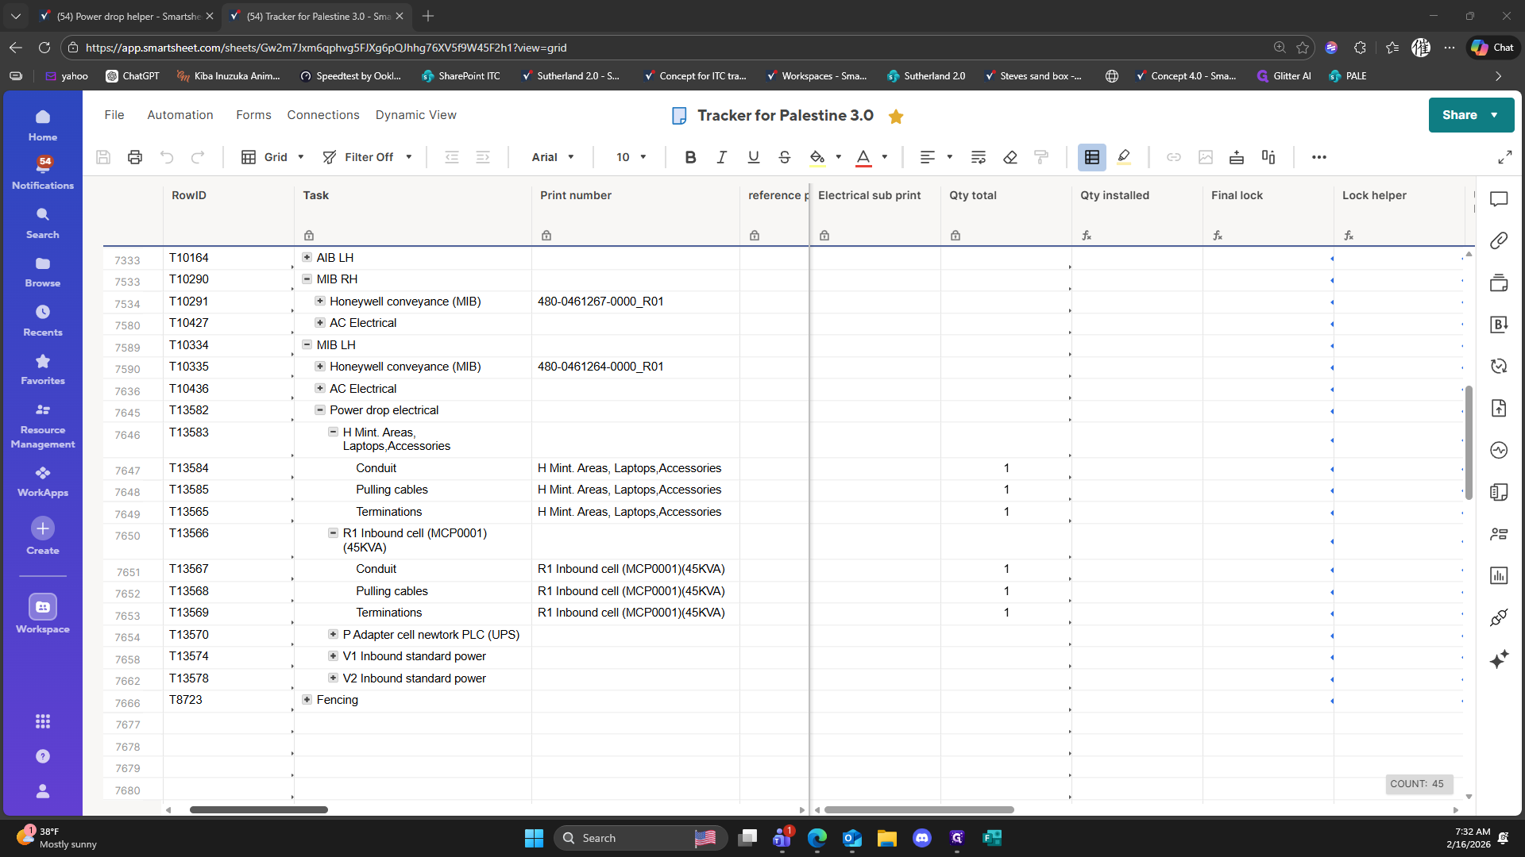
Task: Click the Clear formatting eraser icon
Action: pyautogui.click(x=1010, y=157)
